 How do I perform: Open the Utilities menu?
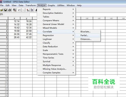click(x=61, y=5)
